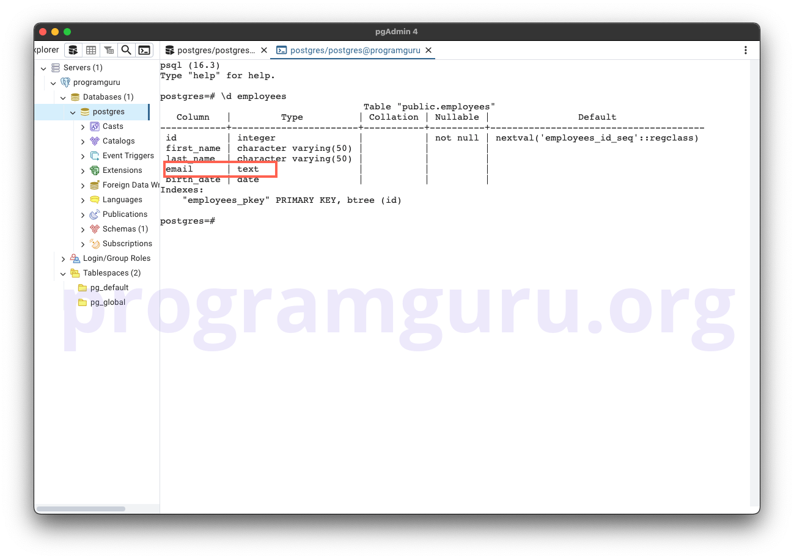The width and height of the screenshot is (794, 559).
Task: Click the Casts icon in the tree
Action: click(x=95, y=126)
